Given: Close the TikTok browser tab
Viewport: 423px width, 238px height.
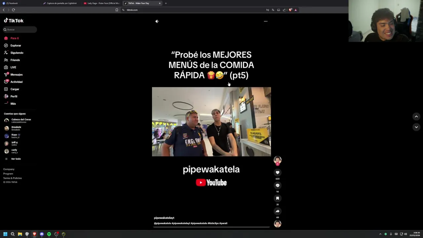Looking at the screenshot, I should (160, 3).
